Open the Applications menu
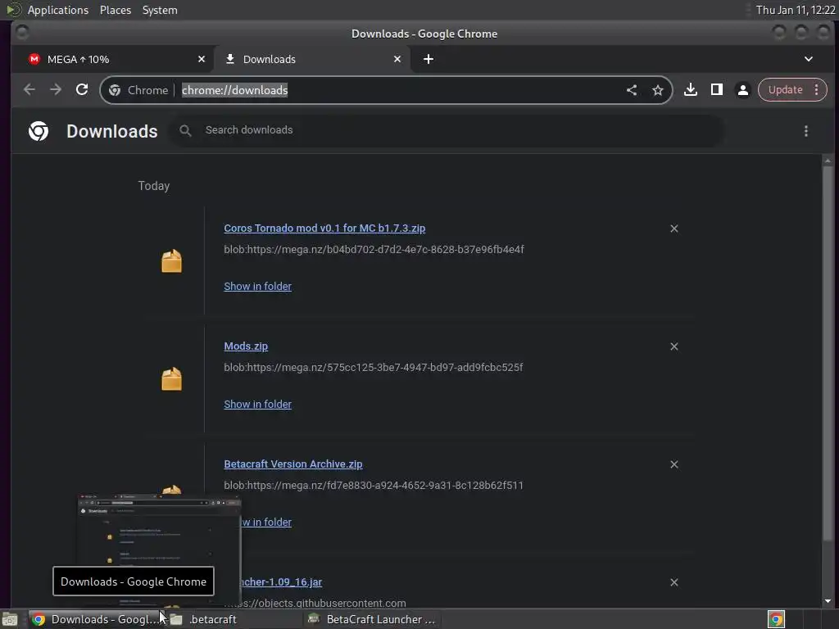Screen dimensions: 839x629 [58, 10]
